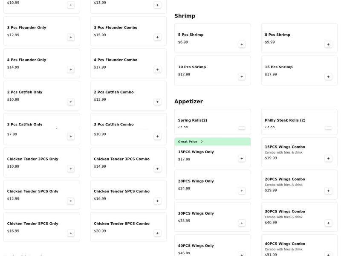Expand the Great Price chevron

[x=202, y=142]
